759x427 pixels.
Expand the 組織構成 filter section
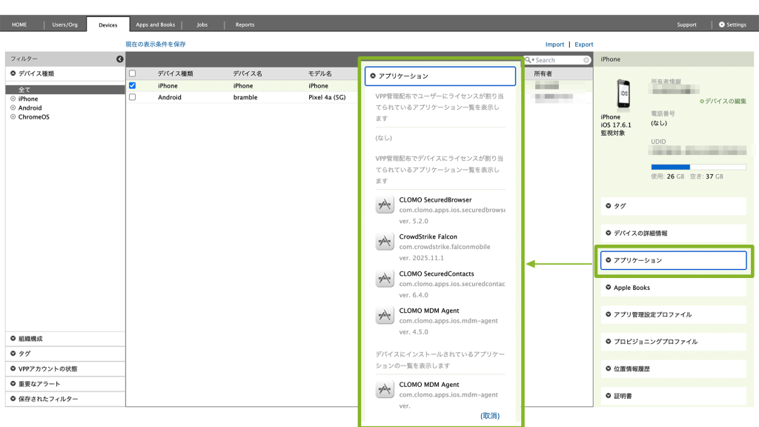pos(64,339)
